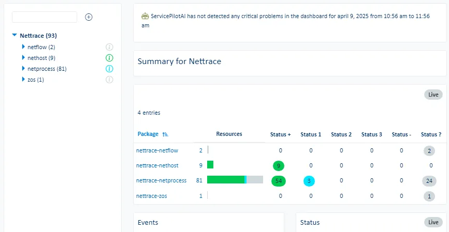Click the netflow info icon
The width and height of the screenshot is (449, 232).
click(x=109, y=47)
